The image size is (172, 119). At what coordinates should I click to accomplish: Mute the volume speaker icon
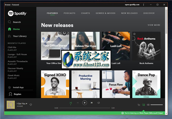click(148, 105)
